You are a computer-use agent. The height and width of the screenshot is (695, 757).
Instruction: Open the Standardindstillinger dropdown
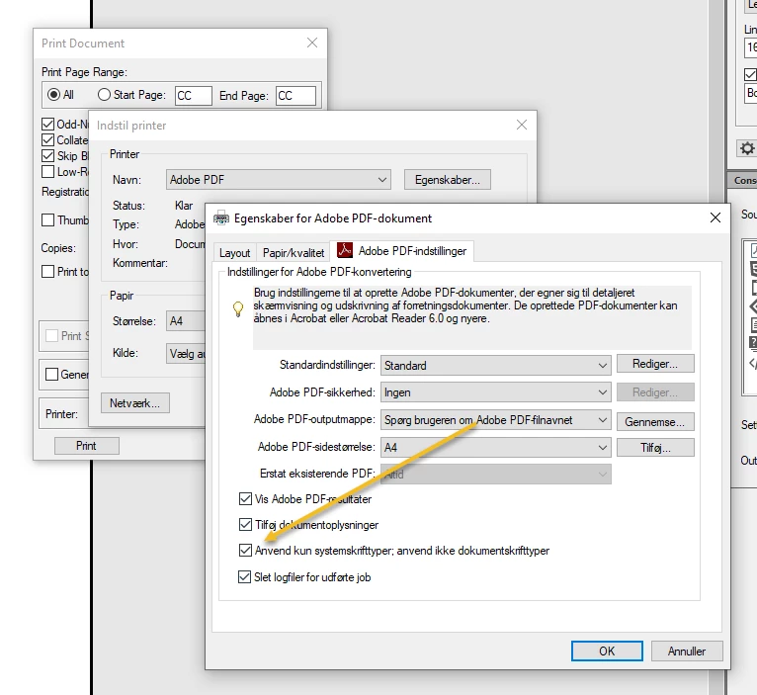click(496, 365)
